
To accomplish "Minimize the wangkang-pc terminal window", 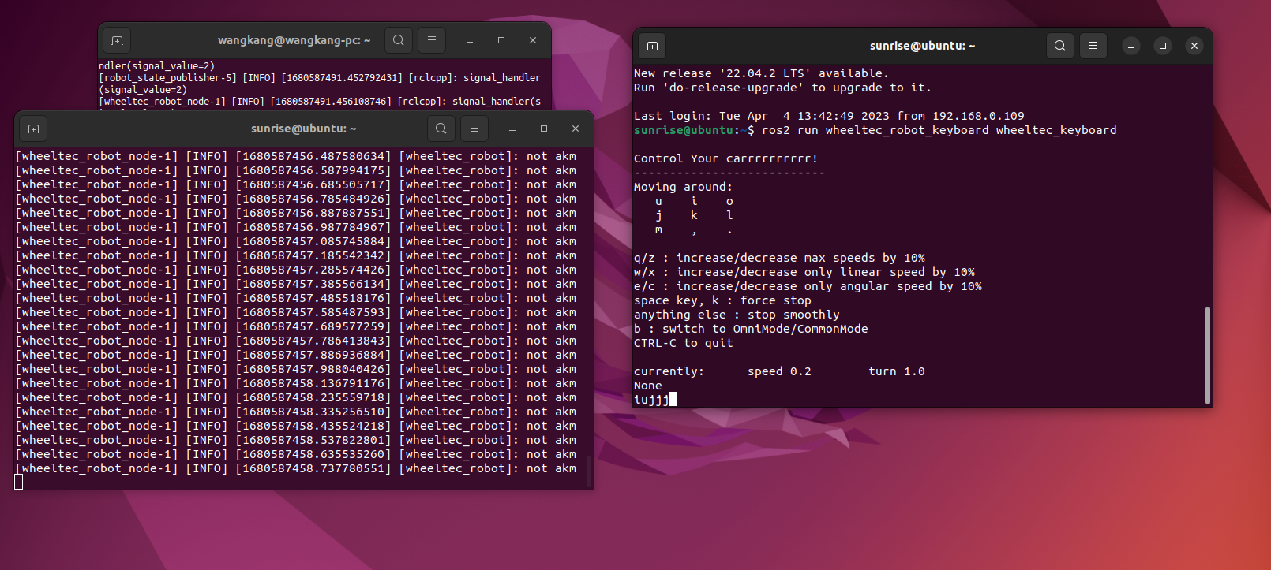I will click(470, 40).
